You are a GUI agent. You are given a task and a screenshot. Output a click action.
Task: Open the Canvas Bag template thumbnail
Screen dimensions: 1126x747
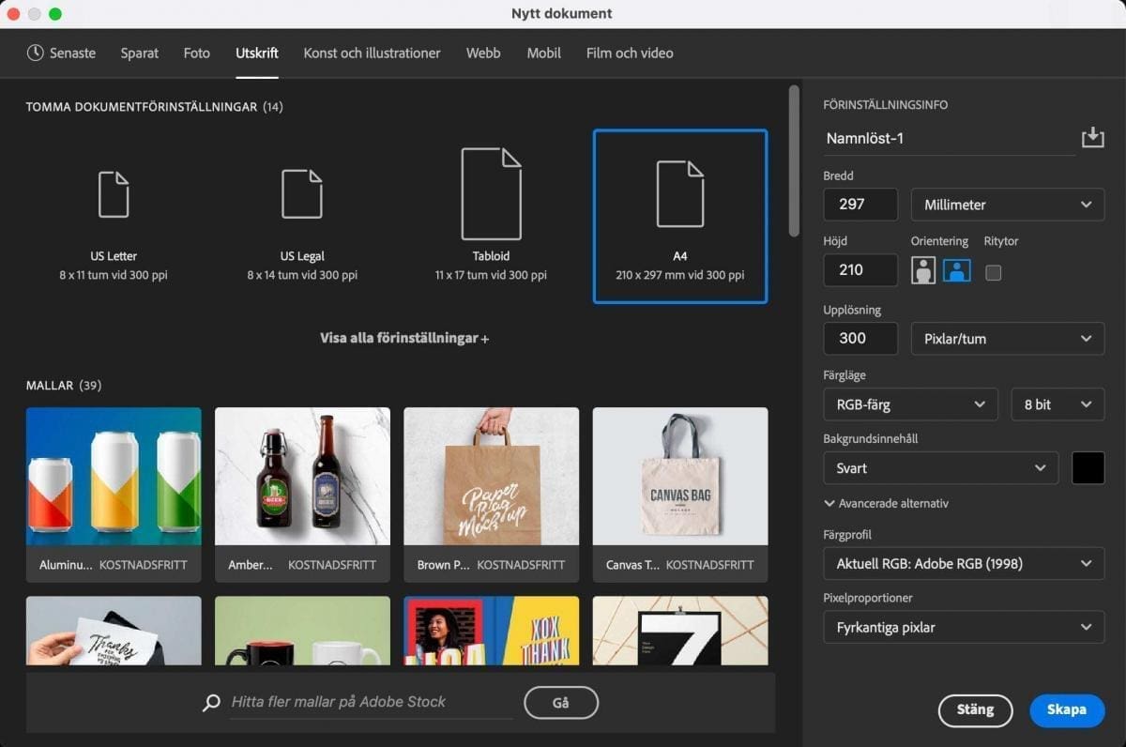click(x=680, y=477)
